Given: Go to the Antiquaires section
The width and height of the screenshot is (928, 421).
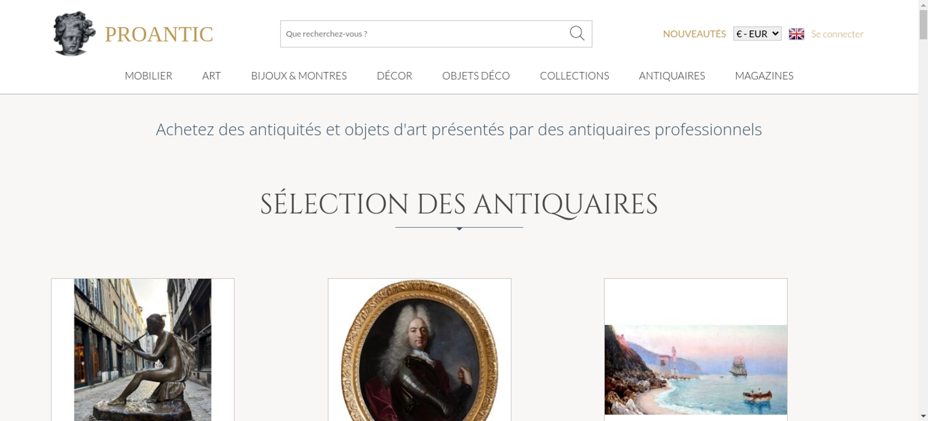Looking at the screenshot, I should click(672, 76).
